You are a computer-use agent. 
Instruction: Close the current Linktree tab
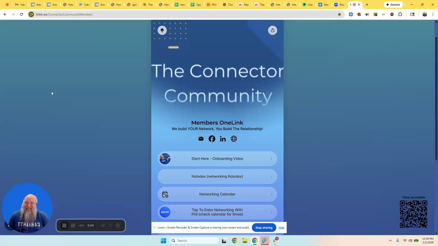click(359, 5)
